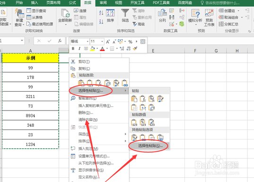This screenshot has height=182, width=254.
Task: Click the fx insert function icon
Action: pyautogui.click(x=60, y=41)
